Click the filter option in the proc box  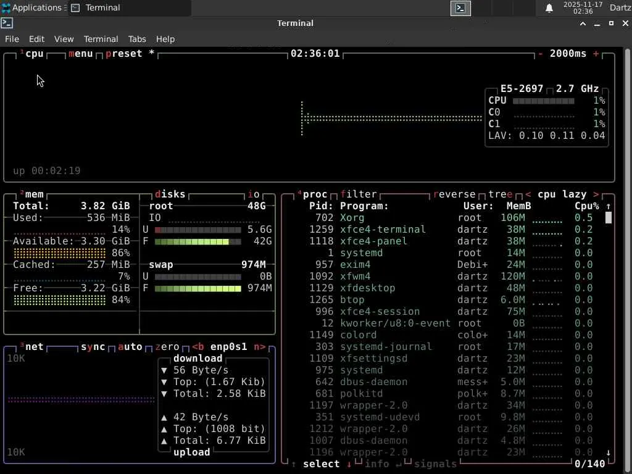point(358,194)
